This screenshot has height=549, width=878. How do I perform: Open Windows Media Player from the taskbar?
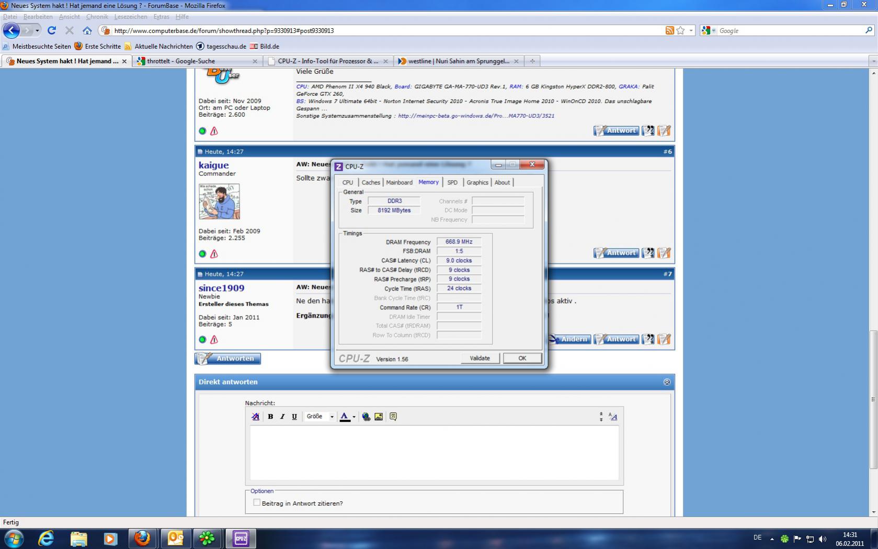110,539
